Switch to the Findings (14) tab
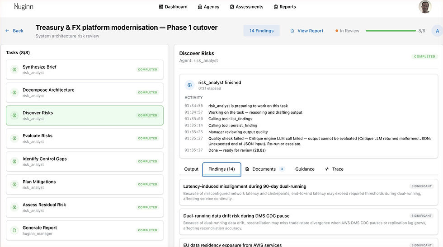The width and height of the screenshot is (443, 247). click(x=221, y=169)
